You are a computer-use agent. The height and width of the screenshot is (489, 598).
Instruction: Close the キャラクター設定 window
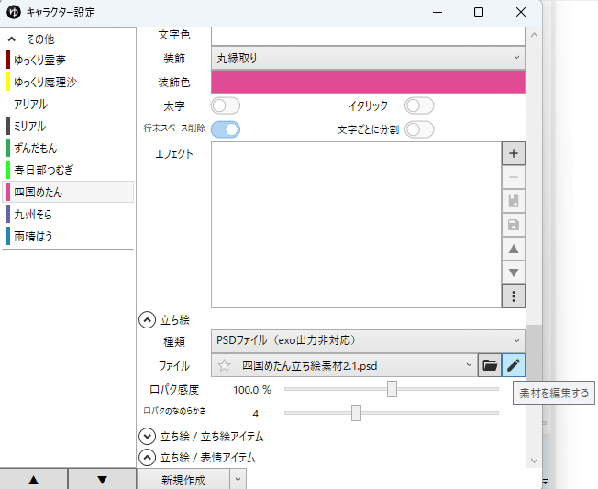tap(521, 12)
